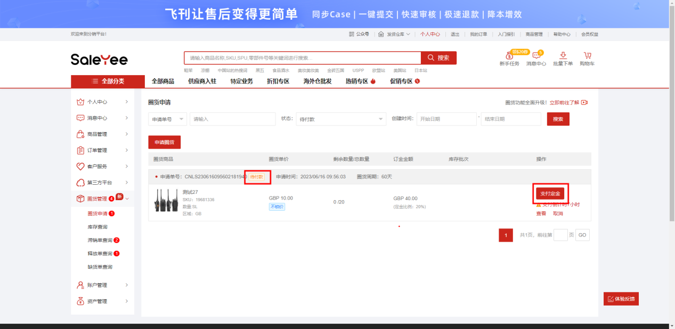Click the 批量下单 download icon
The width and height of the screenshot is (675, 329).
coord(563,55)
